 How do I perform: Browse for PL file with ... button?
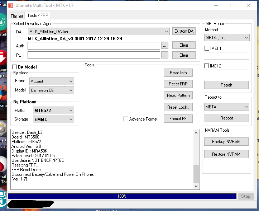[164, 55]
